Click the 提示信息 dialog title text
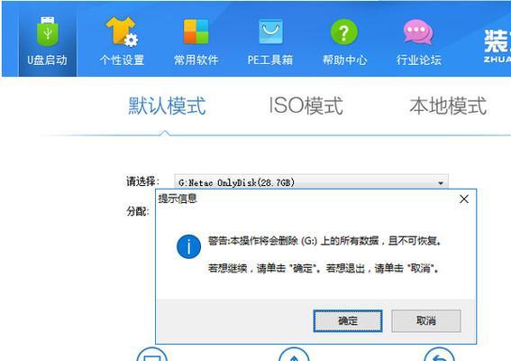Viewport: 511px width, 361px height. tap(178, 199)
